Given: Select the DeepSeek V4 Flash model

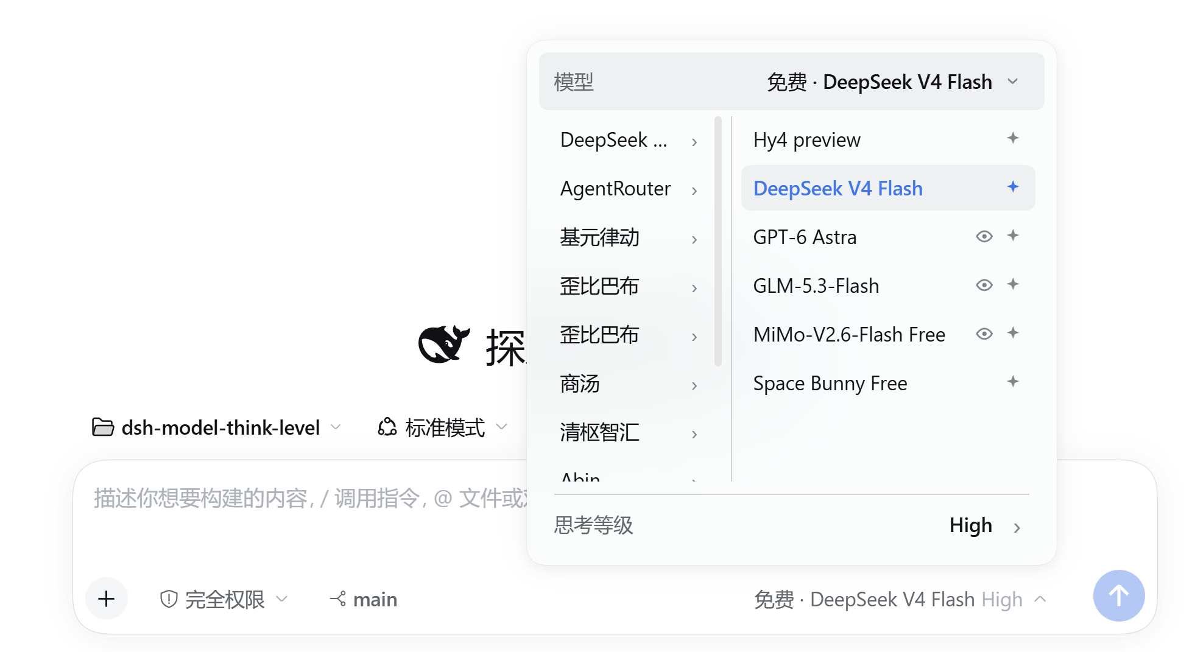Looking at the screenshot, I should (x=888, y=188).
